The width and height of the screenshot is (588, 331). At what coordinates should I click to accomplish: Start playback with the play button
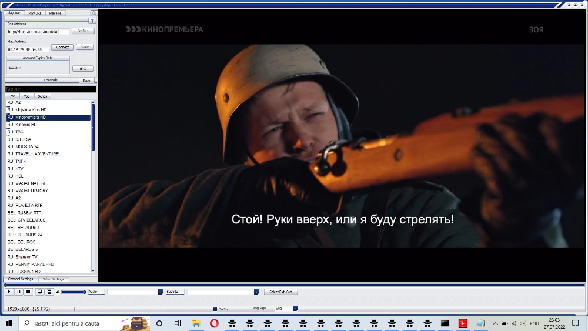tap(9, 292)
